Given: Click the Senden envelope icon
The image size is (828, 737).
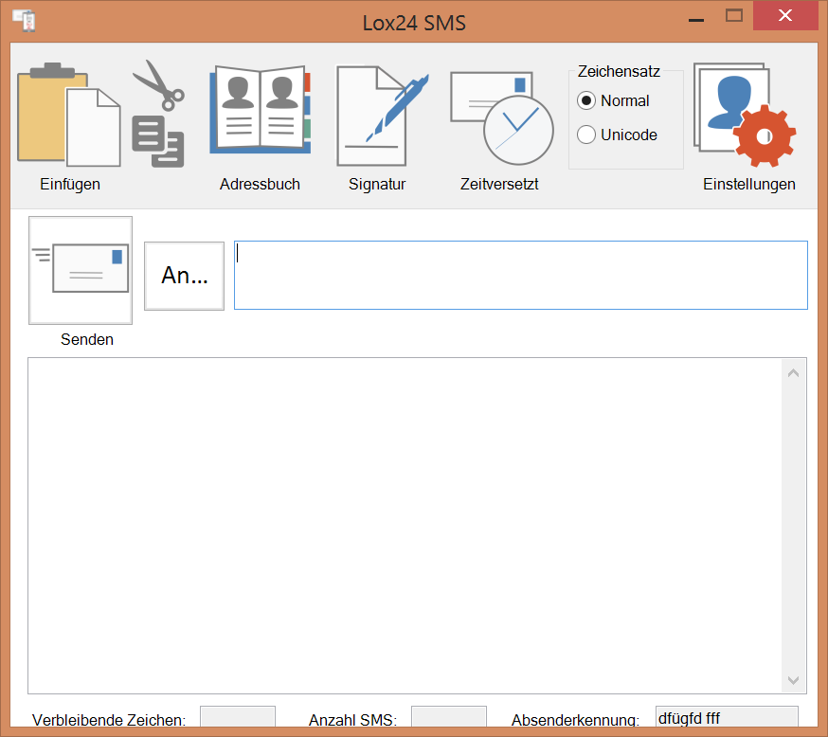Looking at the screenshot, I should [81, 270].
